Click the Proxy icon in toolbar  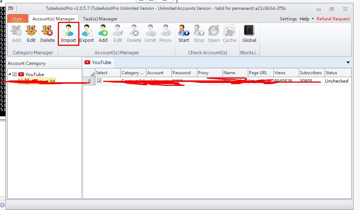(166, 33)
